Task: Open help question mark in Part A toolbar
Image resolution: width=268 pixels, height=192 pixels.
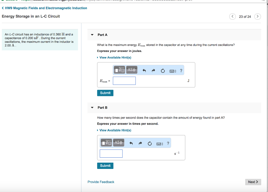Action: tap(181, 70)
